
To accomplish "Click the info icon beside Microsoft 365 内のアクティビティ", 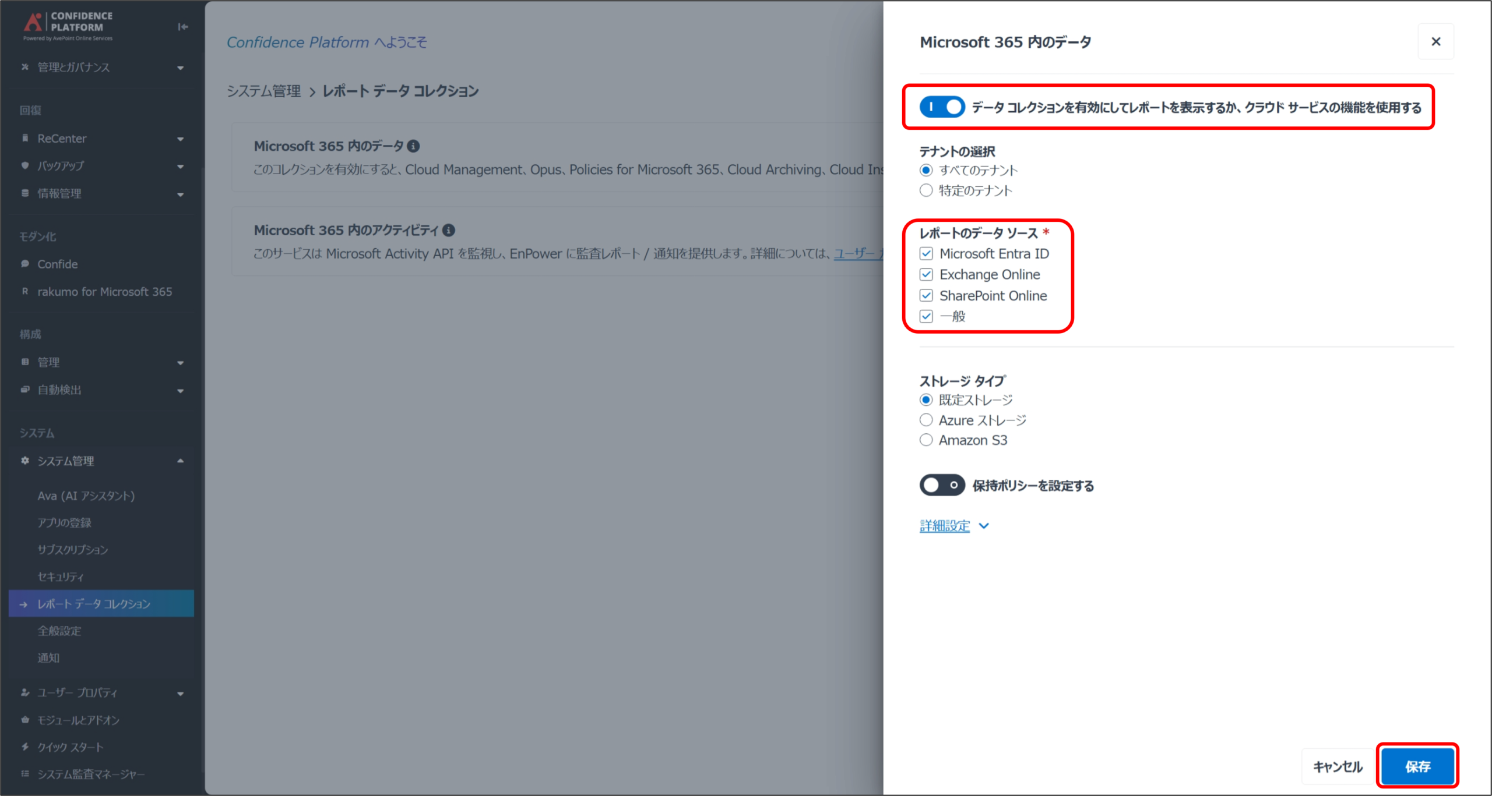I will pos(448,231).
